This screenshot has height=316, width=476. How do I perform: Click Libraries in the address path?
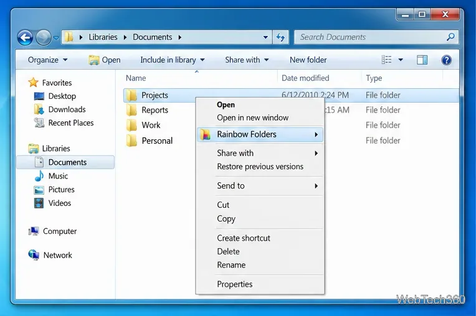click(x=103, y=37)
